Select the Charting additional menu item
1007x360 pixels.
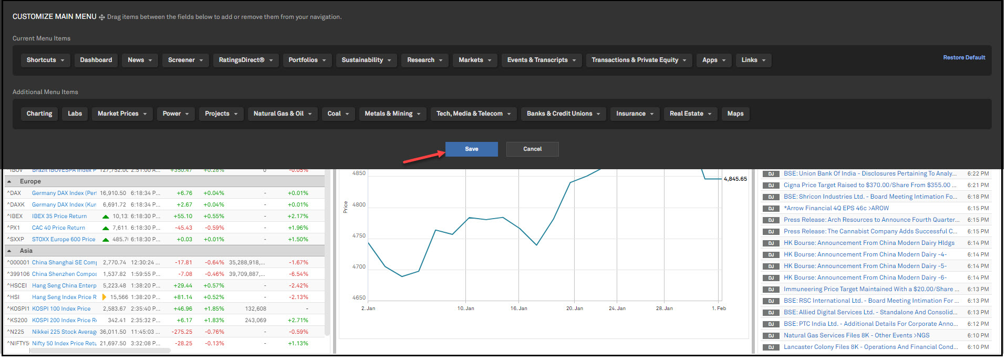(x=39, y=114)
